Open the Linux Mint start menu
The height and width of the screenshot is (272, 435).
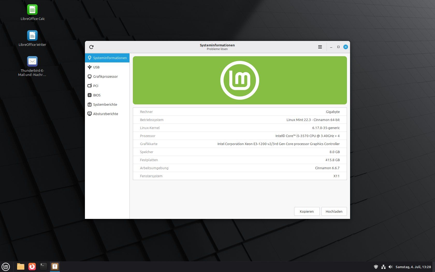point(6,267)
